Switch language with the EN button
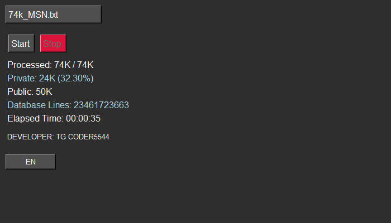Image resolution: width=391 pixels, height=223 pixels. (x=31, y=162)
